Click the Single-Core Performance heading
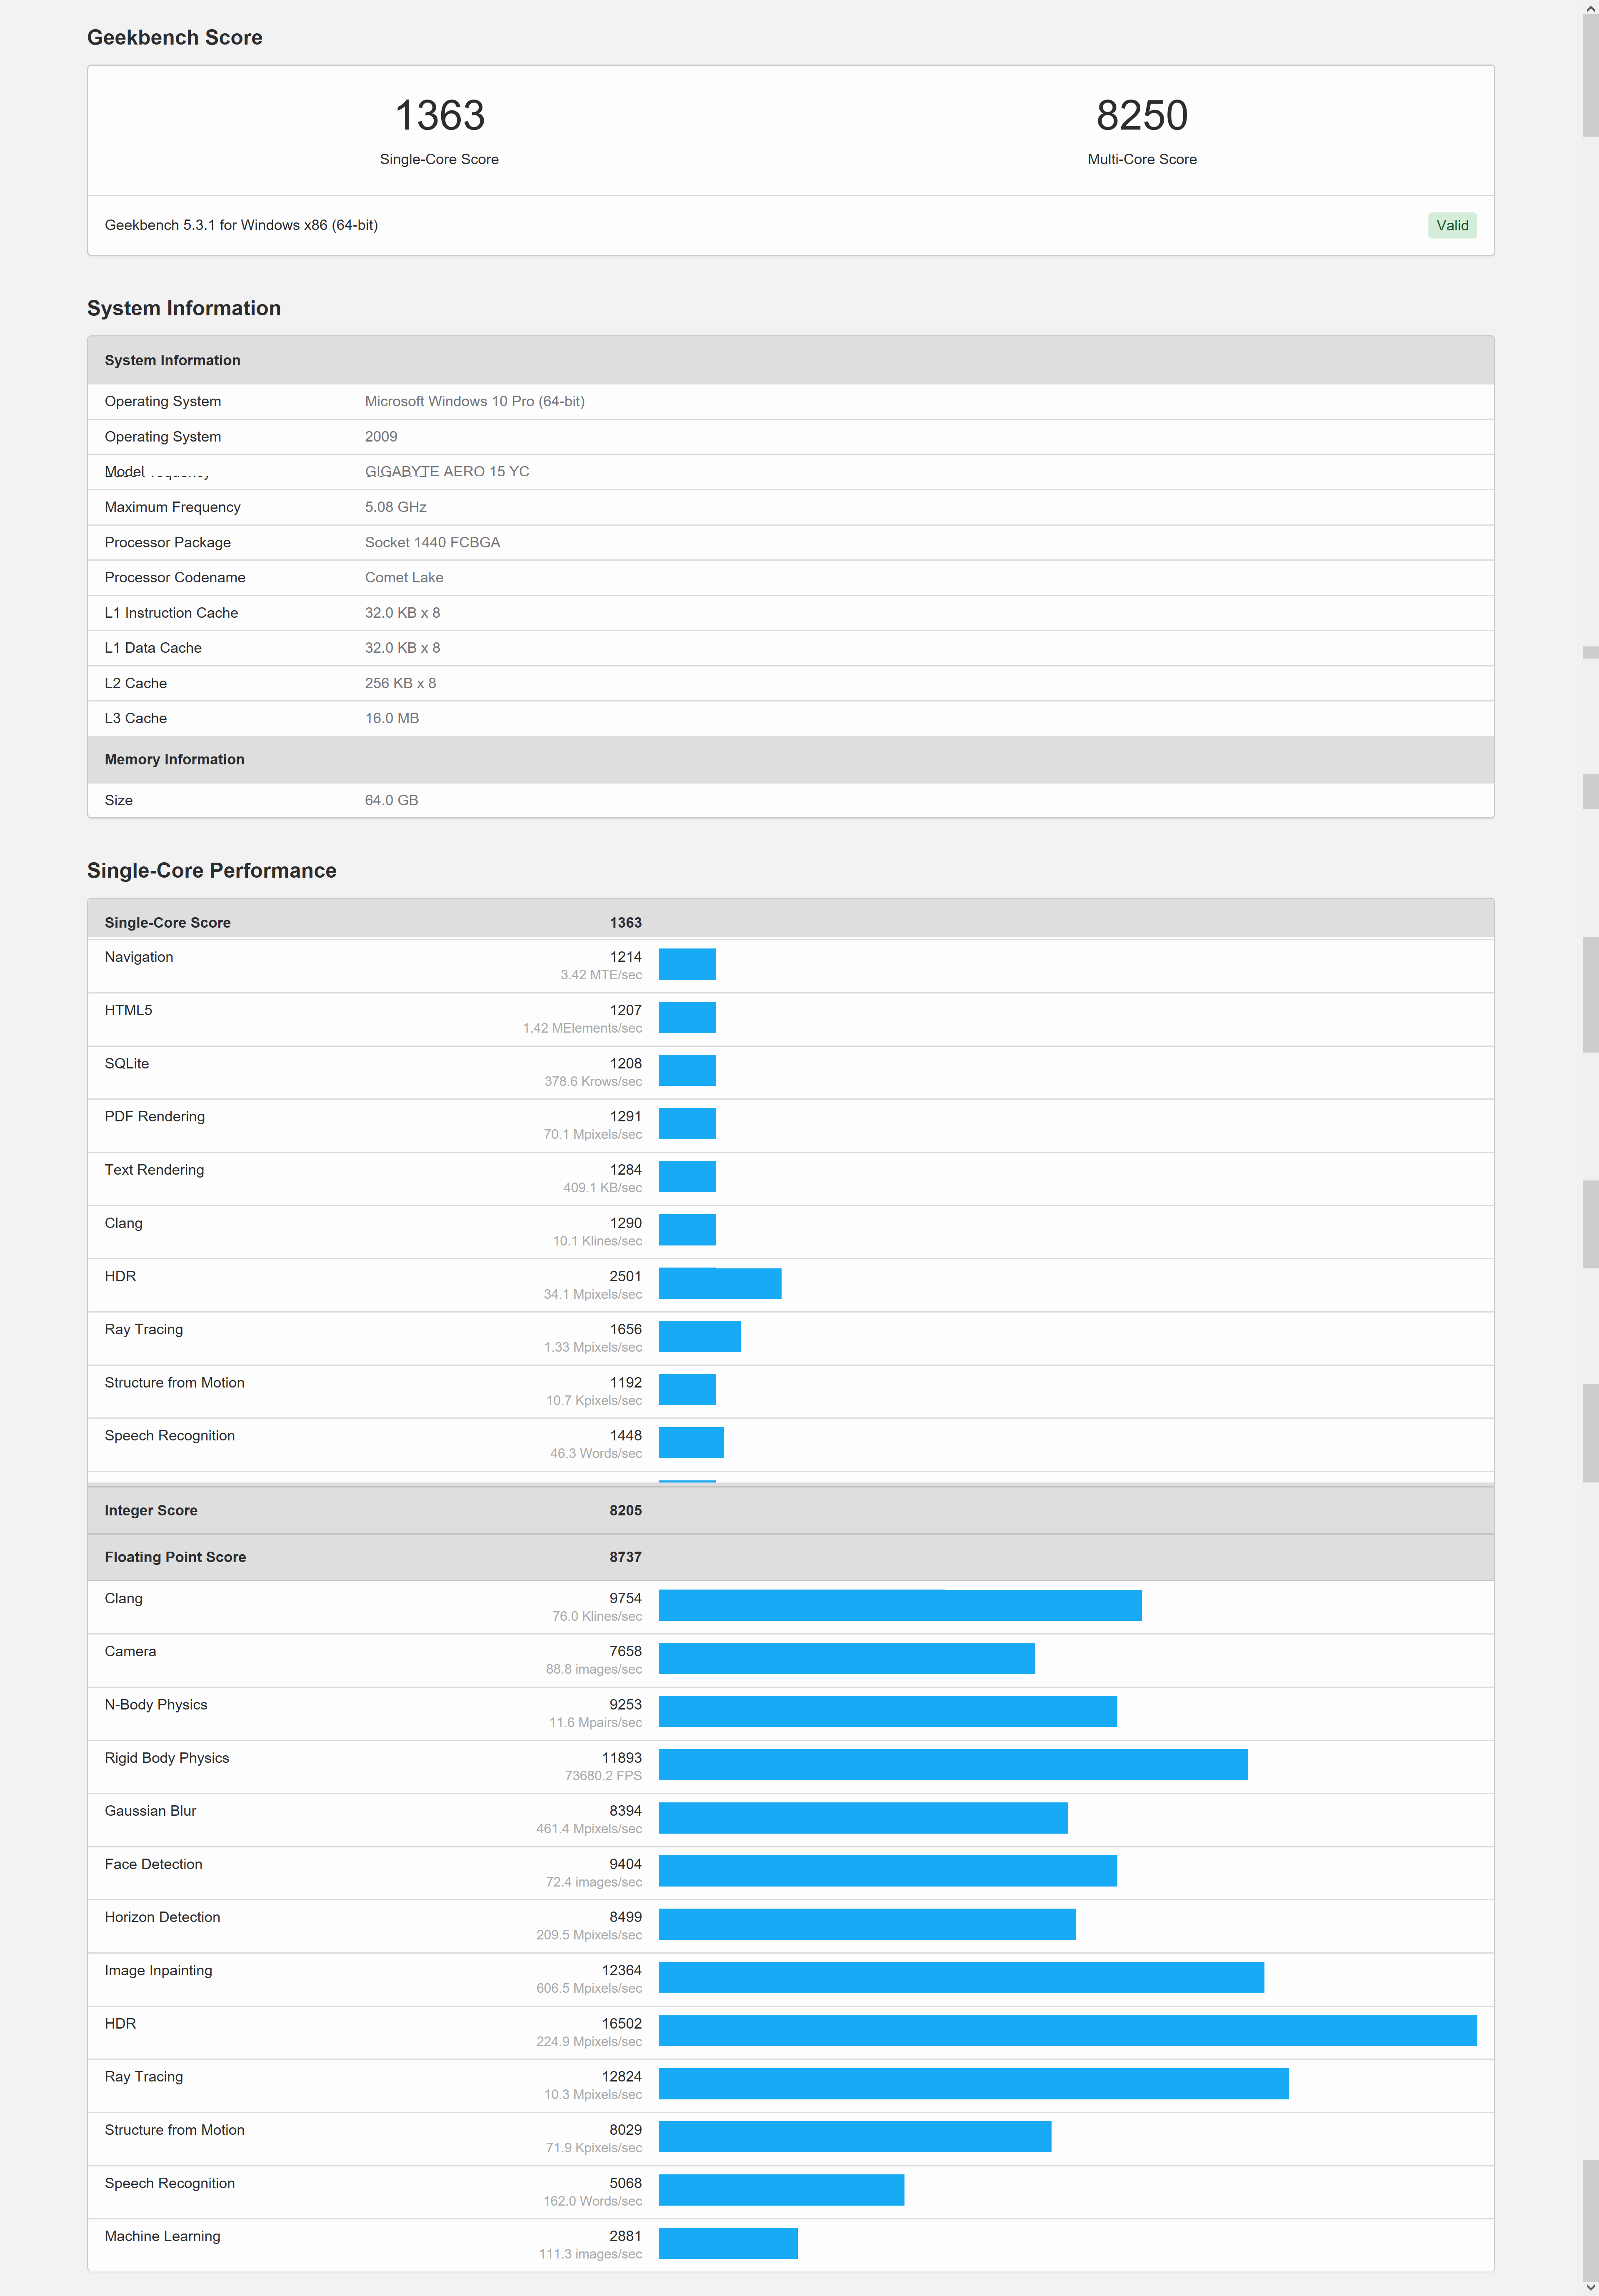Screen dimensions: 1599x2296 pos(212,870)
